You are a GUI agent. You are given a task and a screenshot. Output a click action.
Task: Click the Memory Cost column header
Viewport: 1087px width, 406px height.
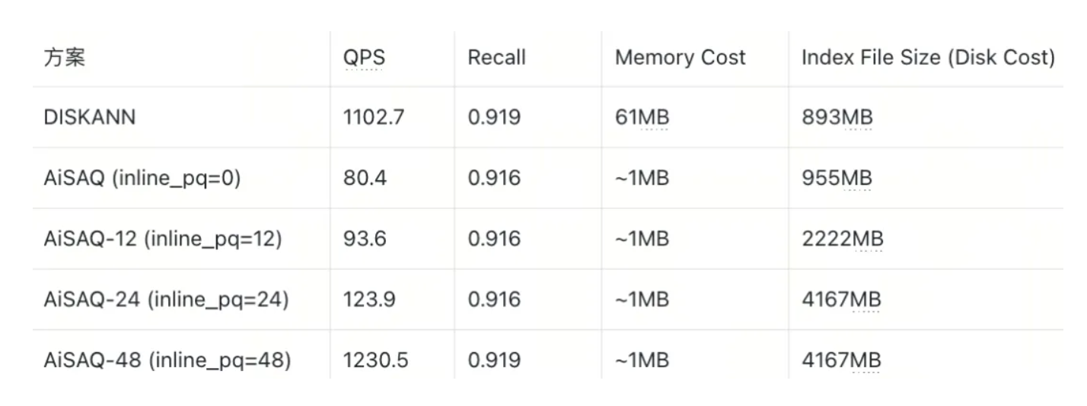680,58
